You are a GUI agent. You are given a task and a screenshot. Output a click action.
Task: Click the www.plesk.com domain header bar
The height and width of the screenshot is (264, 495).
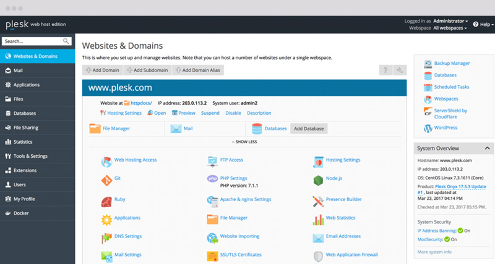click(x=244, y=88)
